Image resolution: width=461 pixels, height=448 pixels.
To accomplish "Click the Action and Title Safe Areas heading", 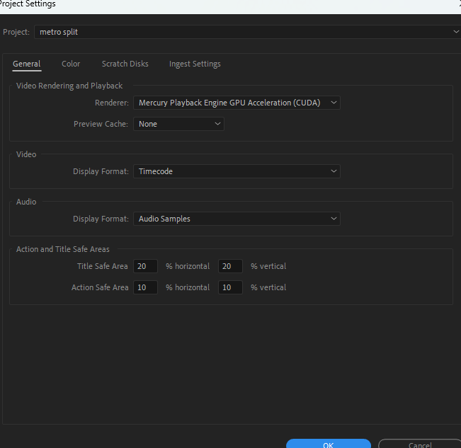I will tap(62, 249).
